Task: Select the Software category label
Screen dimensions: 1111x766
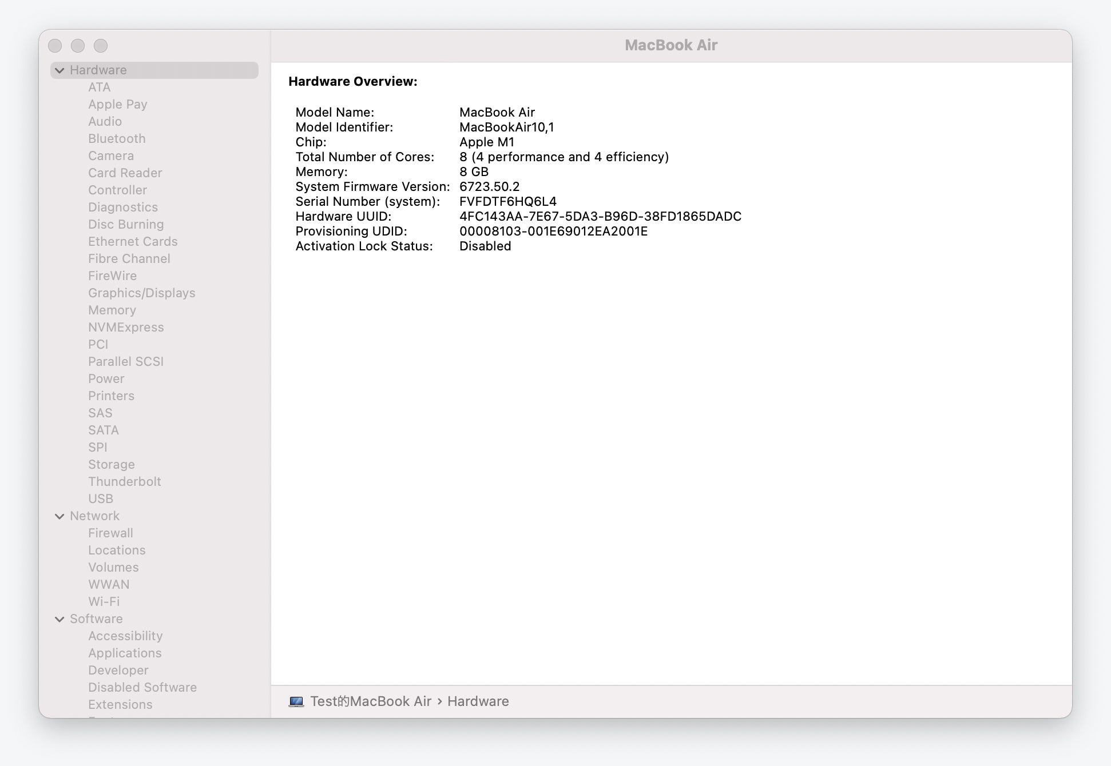Action: coord(96,619)
